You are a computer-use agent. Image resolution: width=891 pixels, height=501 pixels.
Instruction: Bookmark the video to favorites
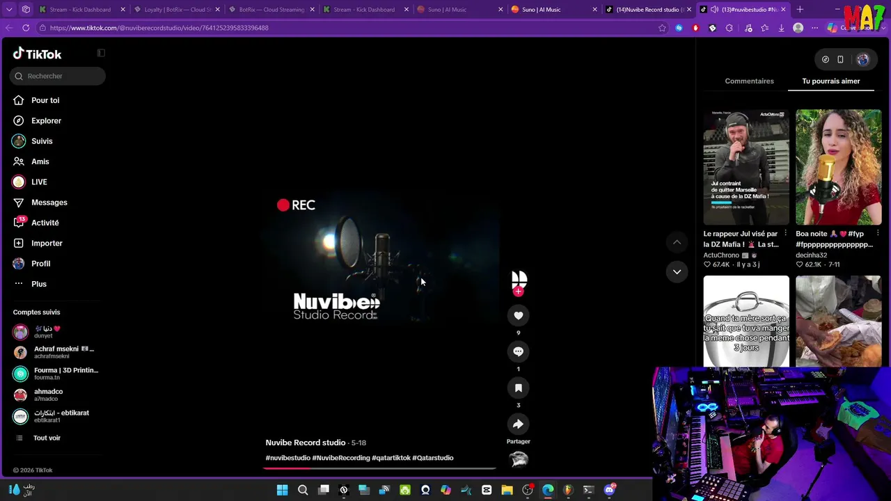pyautogui.click(x=518, y=388)
